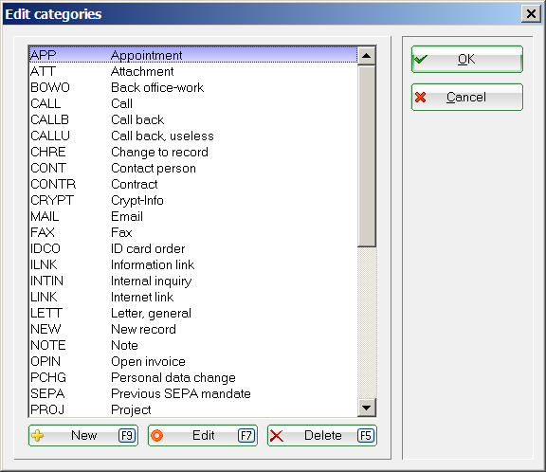
Task: Click the vertical scrollbar thumb
Action: 366,156
